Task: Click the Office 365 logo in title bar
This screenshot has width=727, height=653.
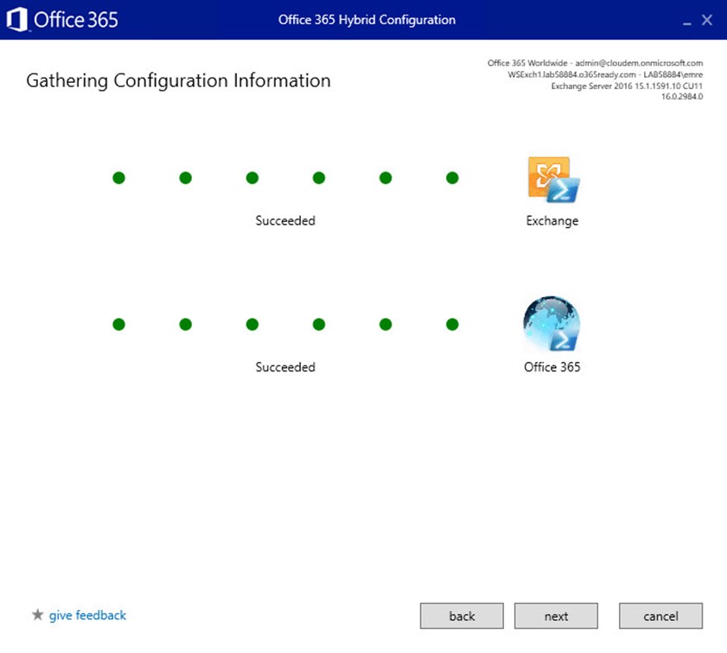Action: click(x=62, y=20)
